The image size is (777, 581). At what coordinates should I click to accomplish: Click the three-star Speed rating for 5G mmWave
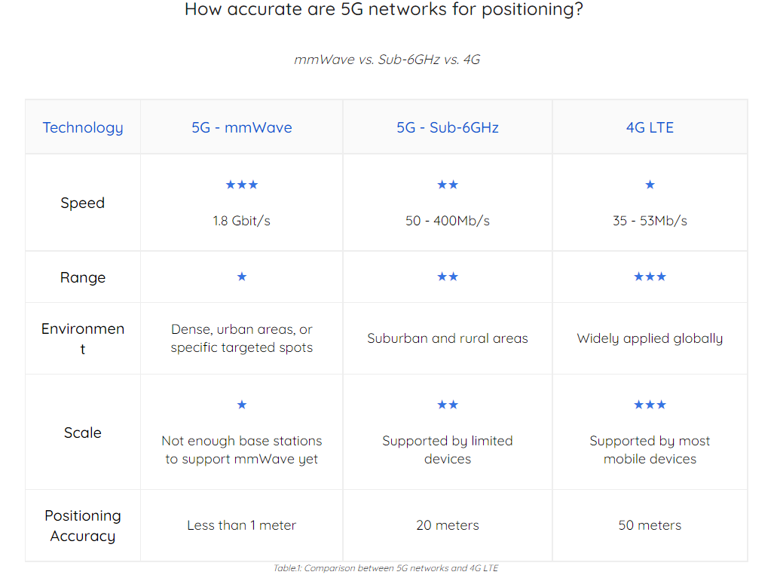242,185
